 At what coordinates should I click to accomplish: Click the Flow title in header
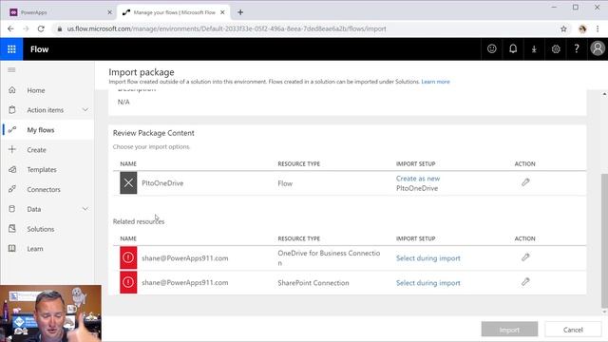point(40,49)
